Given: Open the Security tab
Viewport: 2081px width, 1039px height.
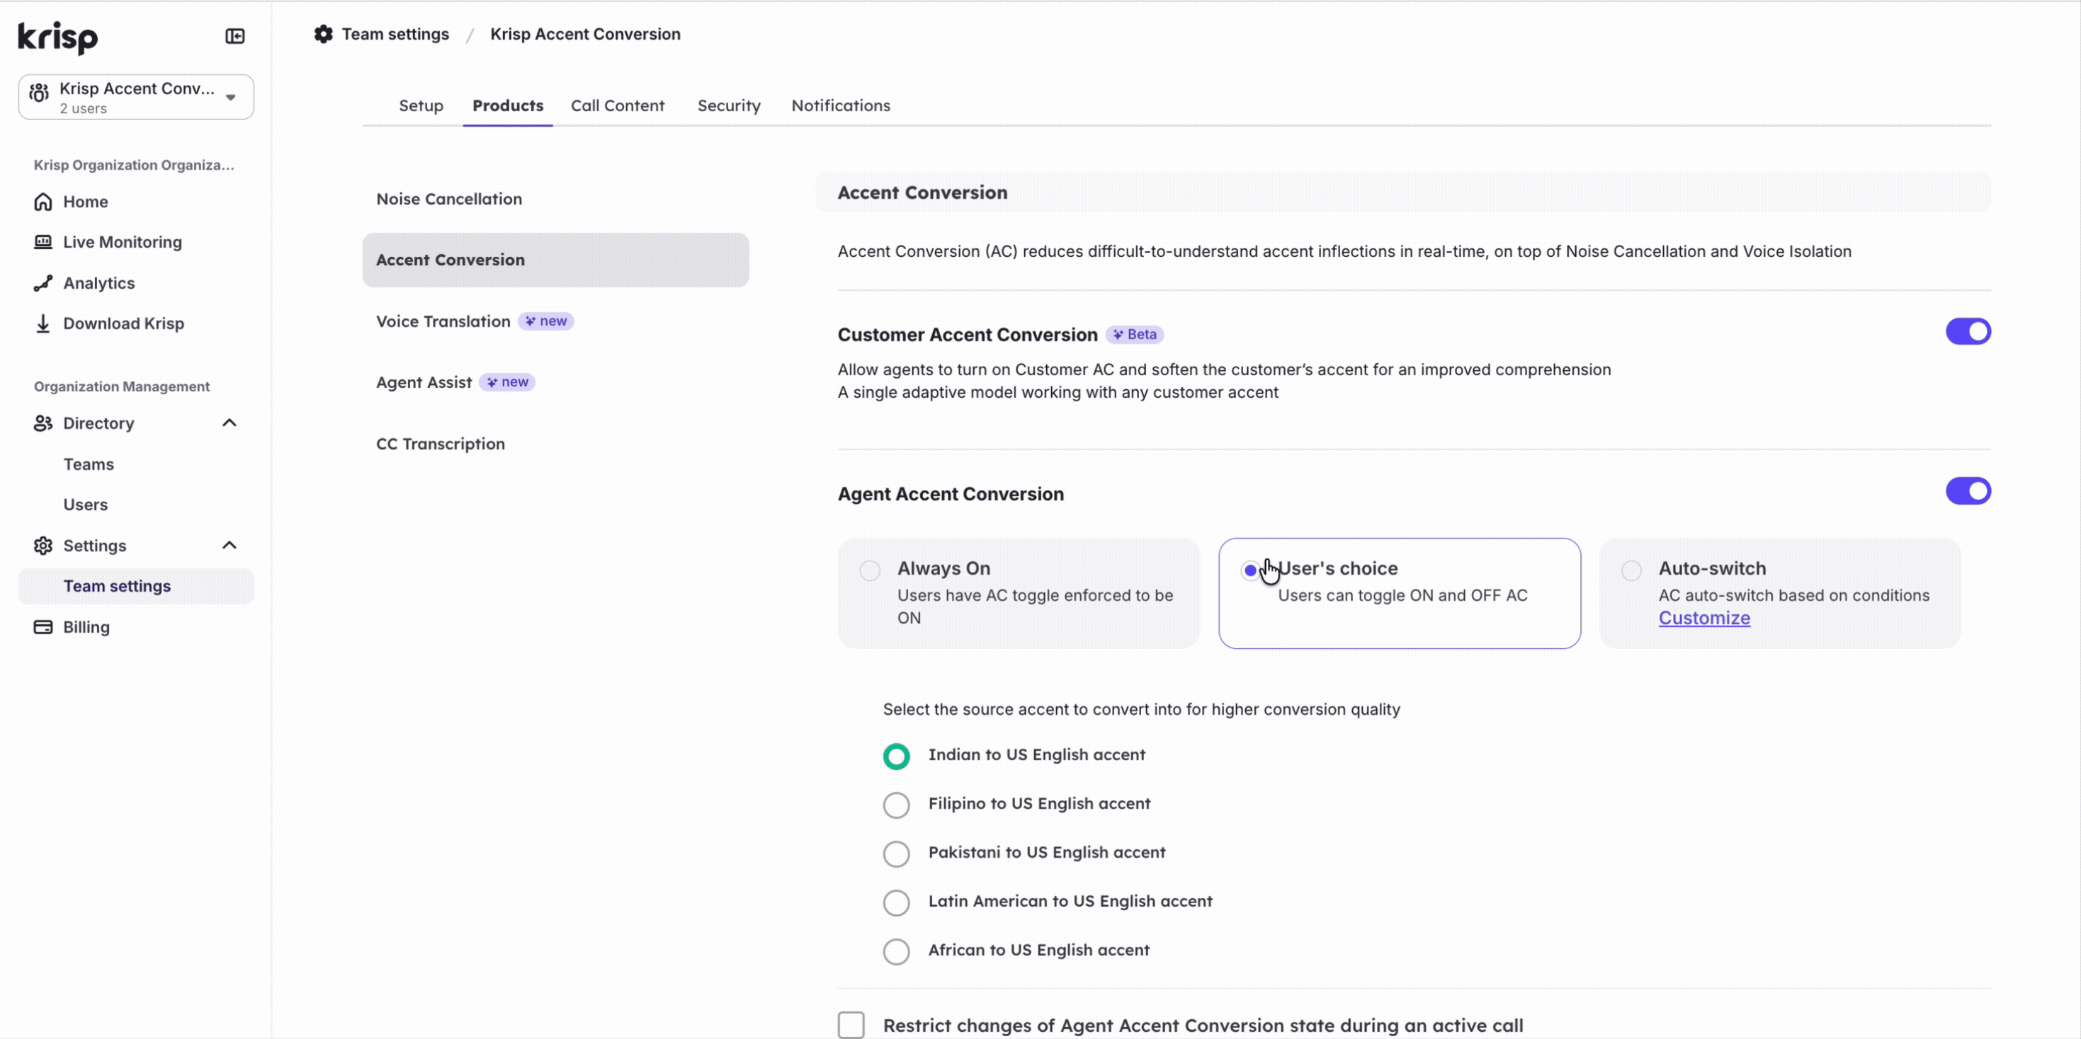Looking at the screenshot, I should 729,105.
